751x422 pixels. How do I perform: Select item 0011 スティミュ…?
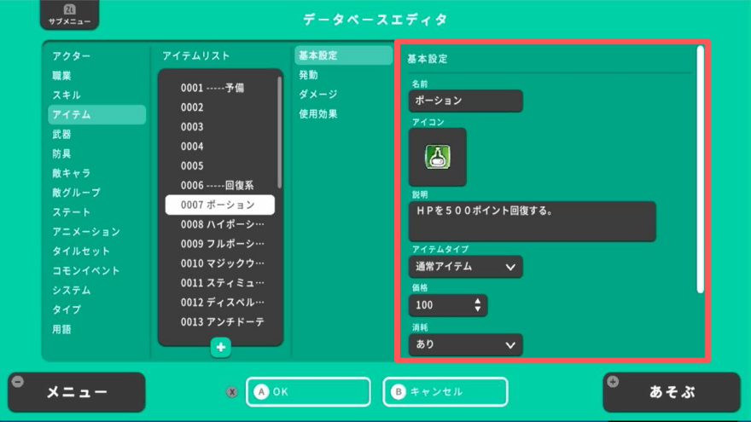coord(220,283)
